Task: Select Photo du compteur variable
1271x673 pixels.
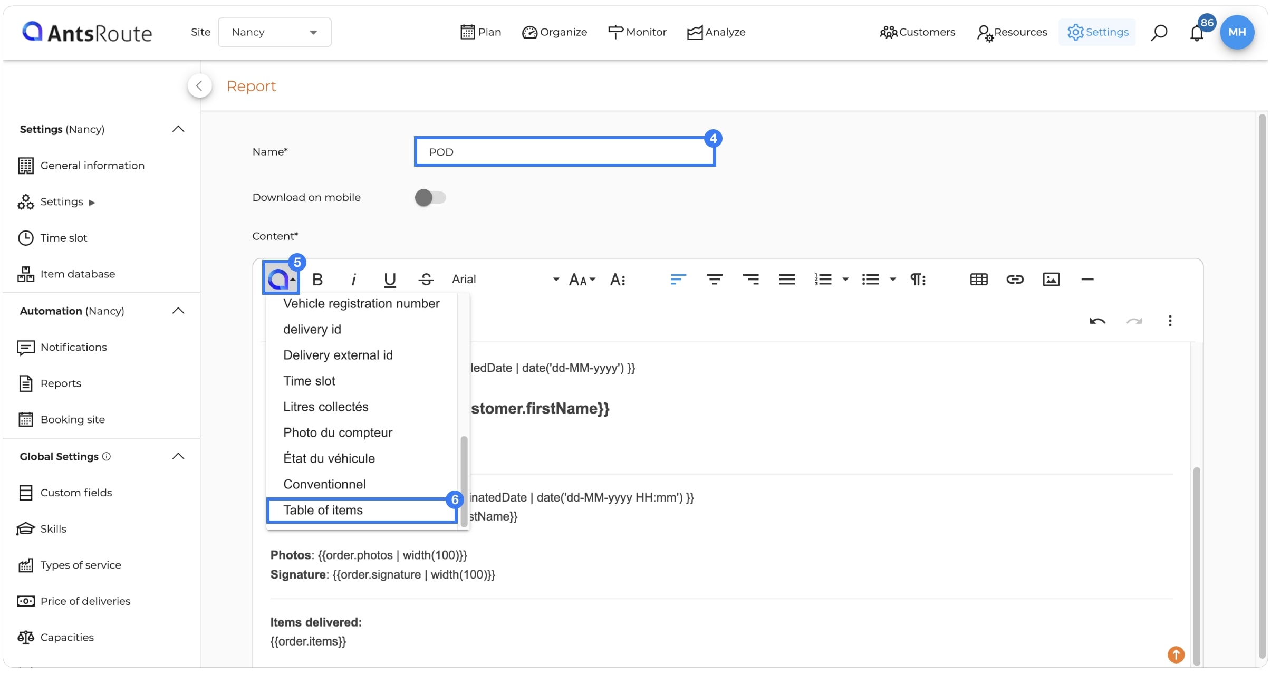Action: [362, 433]
